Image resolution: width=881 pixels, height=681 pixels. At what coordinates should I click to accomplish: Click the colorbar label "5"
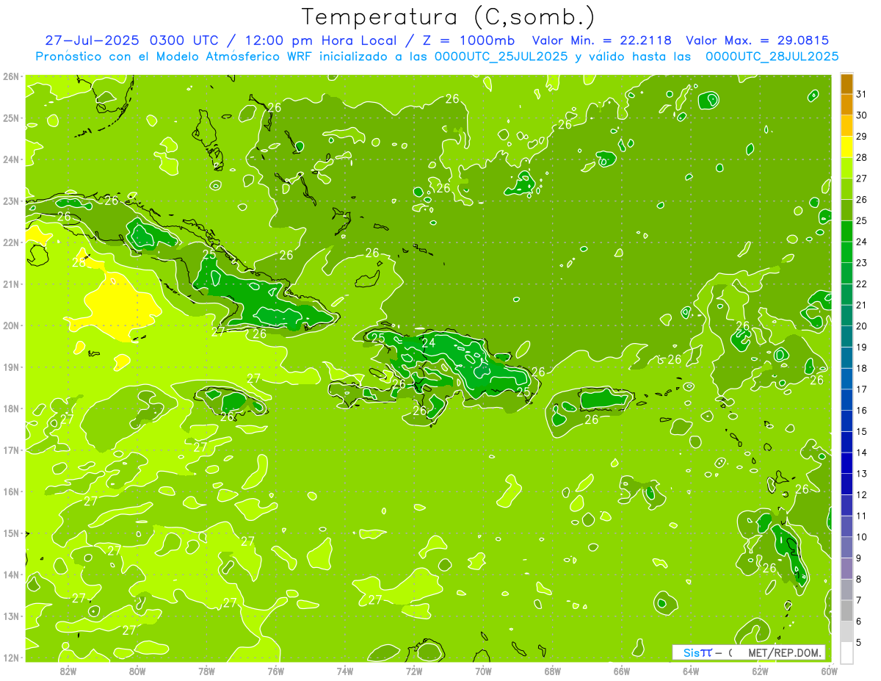click(x=860, y=642)
